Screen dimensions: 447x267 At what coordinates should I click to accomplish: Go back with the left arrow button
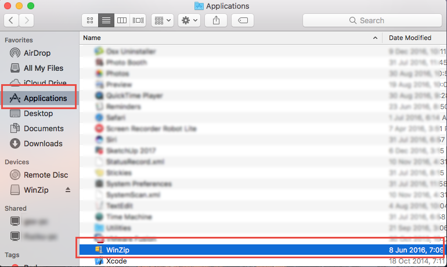pyautogui.click(x=12, y=20)
